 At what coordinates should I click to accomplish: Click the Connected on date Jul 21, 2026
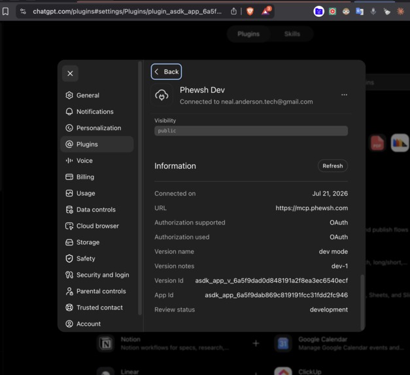coord(330,194)
